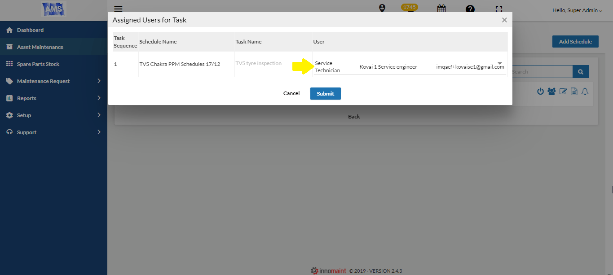Open Spare Parts Stock from sidebar
The height and width of the screenshot is (275, 613).
(38, 64)
